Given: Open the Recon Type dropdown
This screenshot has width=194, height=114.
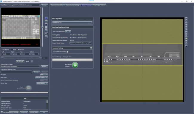Looking at the screenshot, I should coord(42,83).
